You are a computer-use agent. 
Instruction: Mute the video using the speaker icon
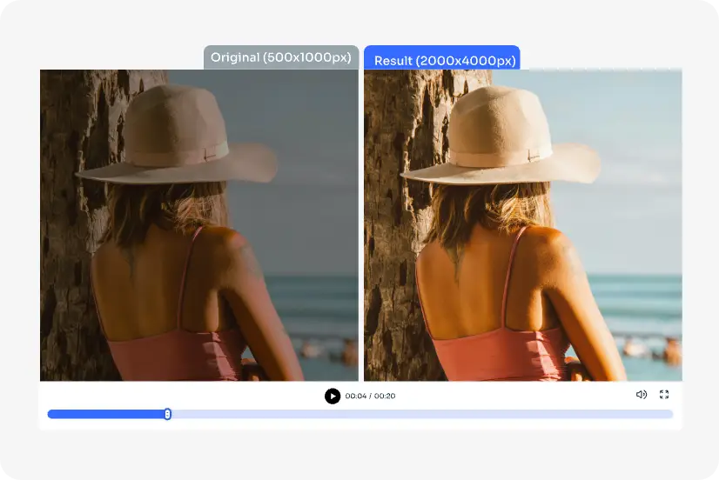click(x=642, y=395)
